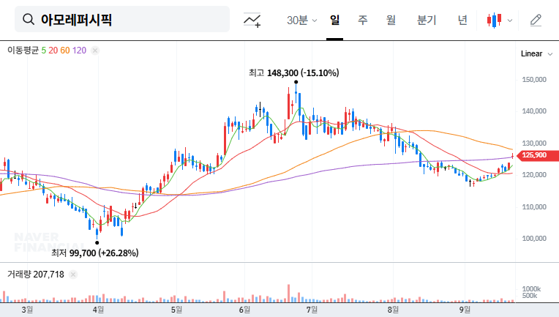Click the black dot at the chart low
This screenshot has height=317, width=559.
click(97, 243)
